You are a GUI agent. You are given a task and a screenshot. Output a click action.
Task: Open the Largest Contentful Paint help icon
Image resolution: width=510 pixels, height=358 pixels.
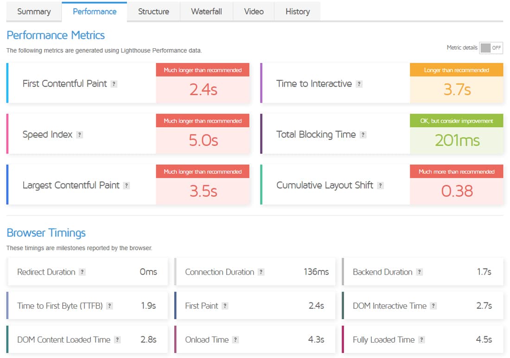(x=126, y=185)
